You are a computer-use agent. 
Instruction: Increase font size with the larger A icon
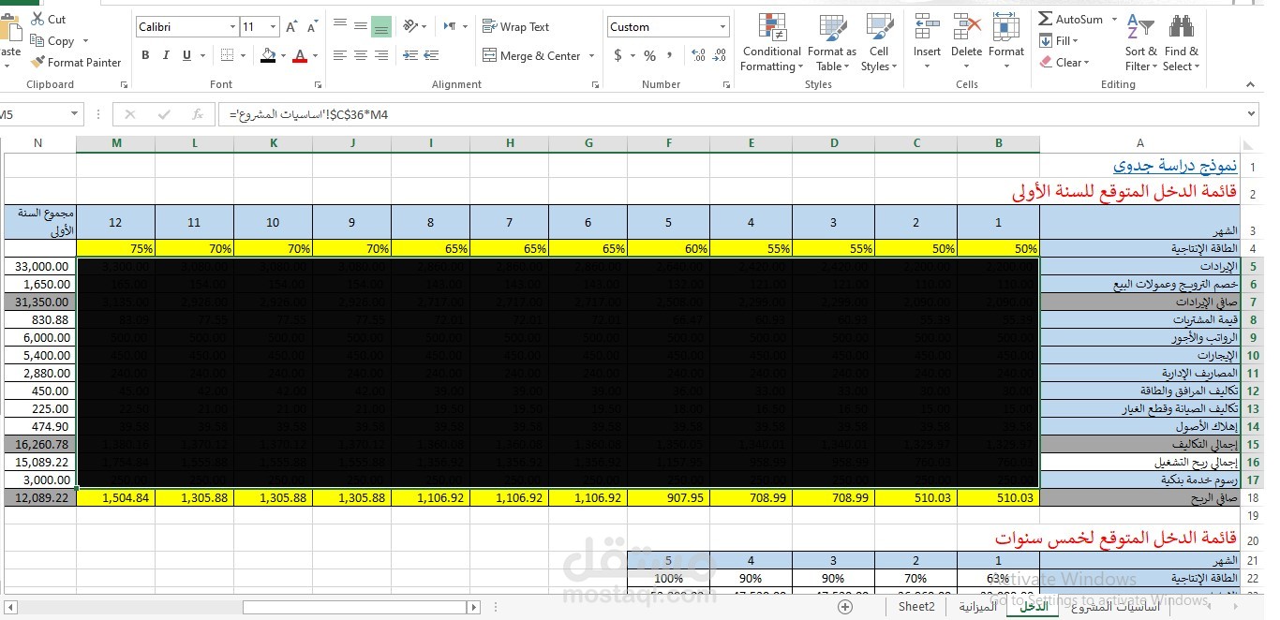point(291,27)
